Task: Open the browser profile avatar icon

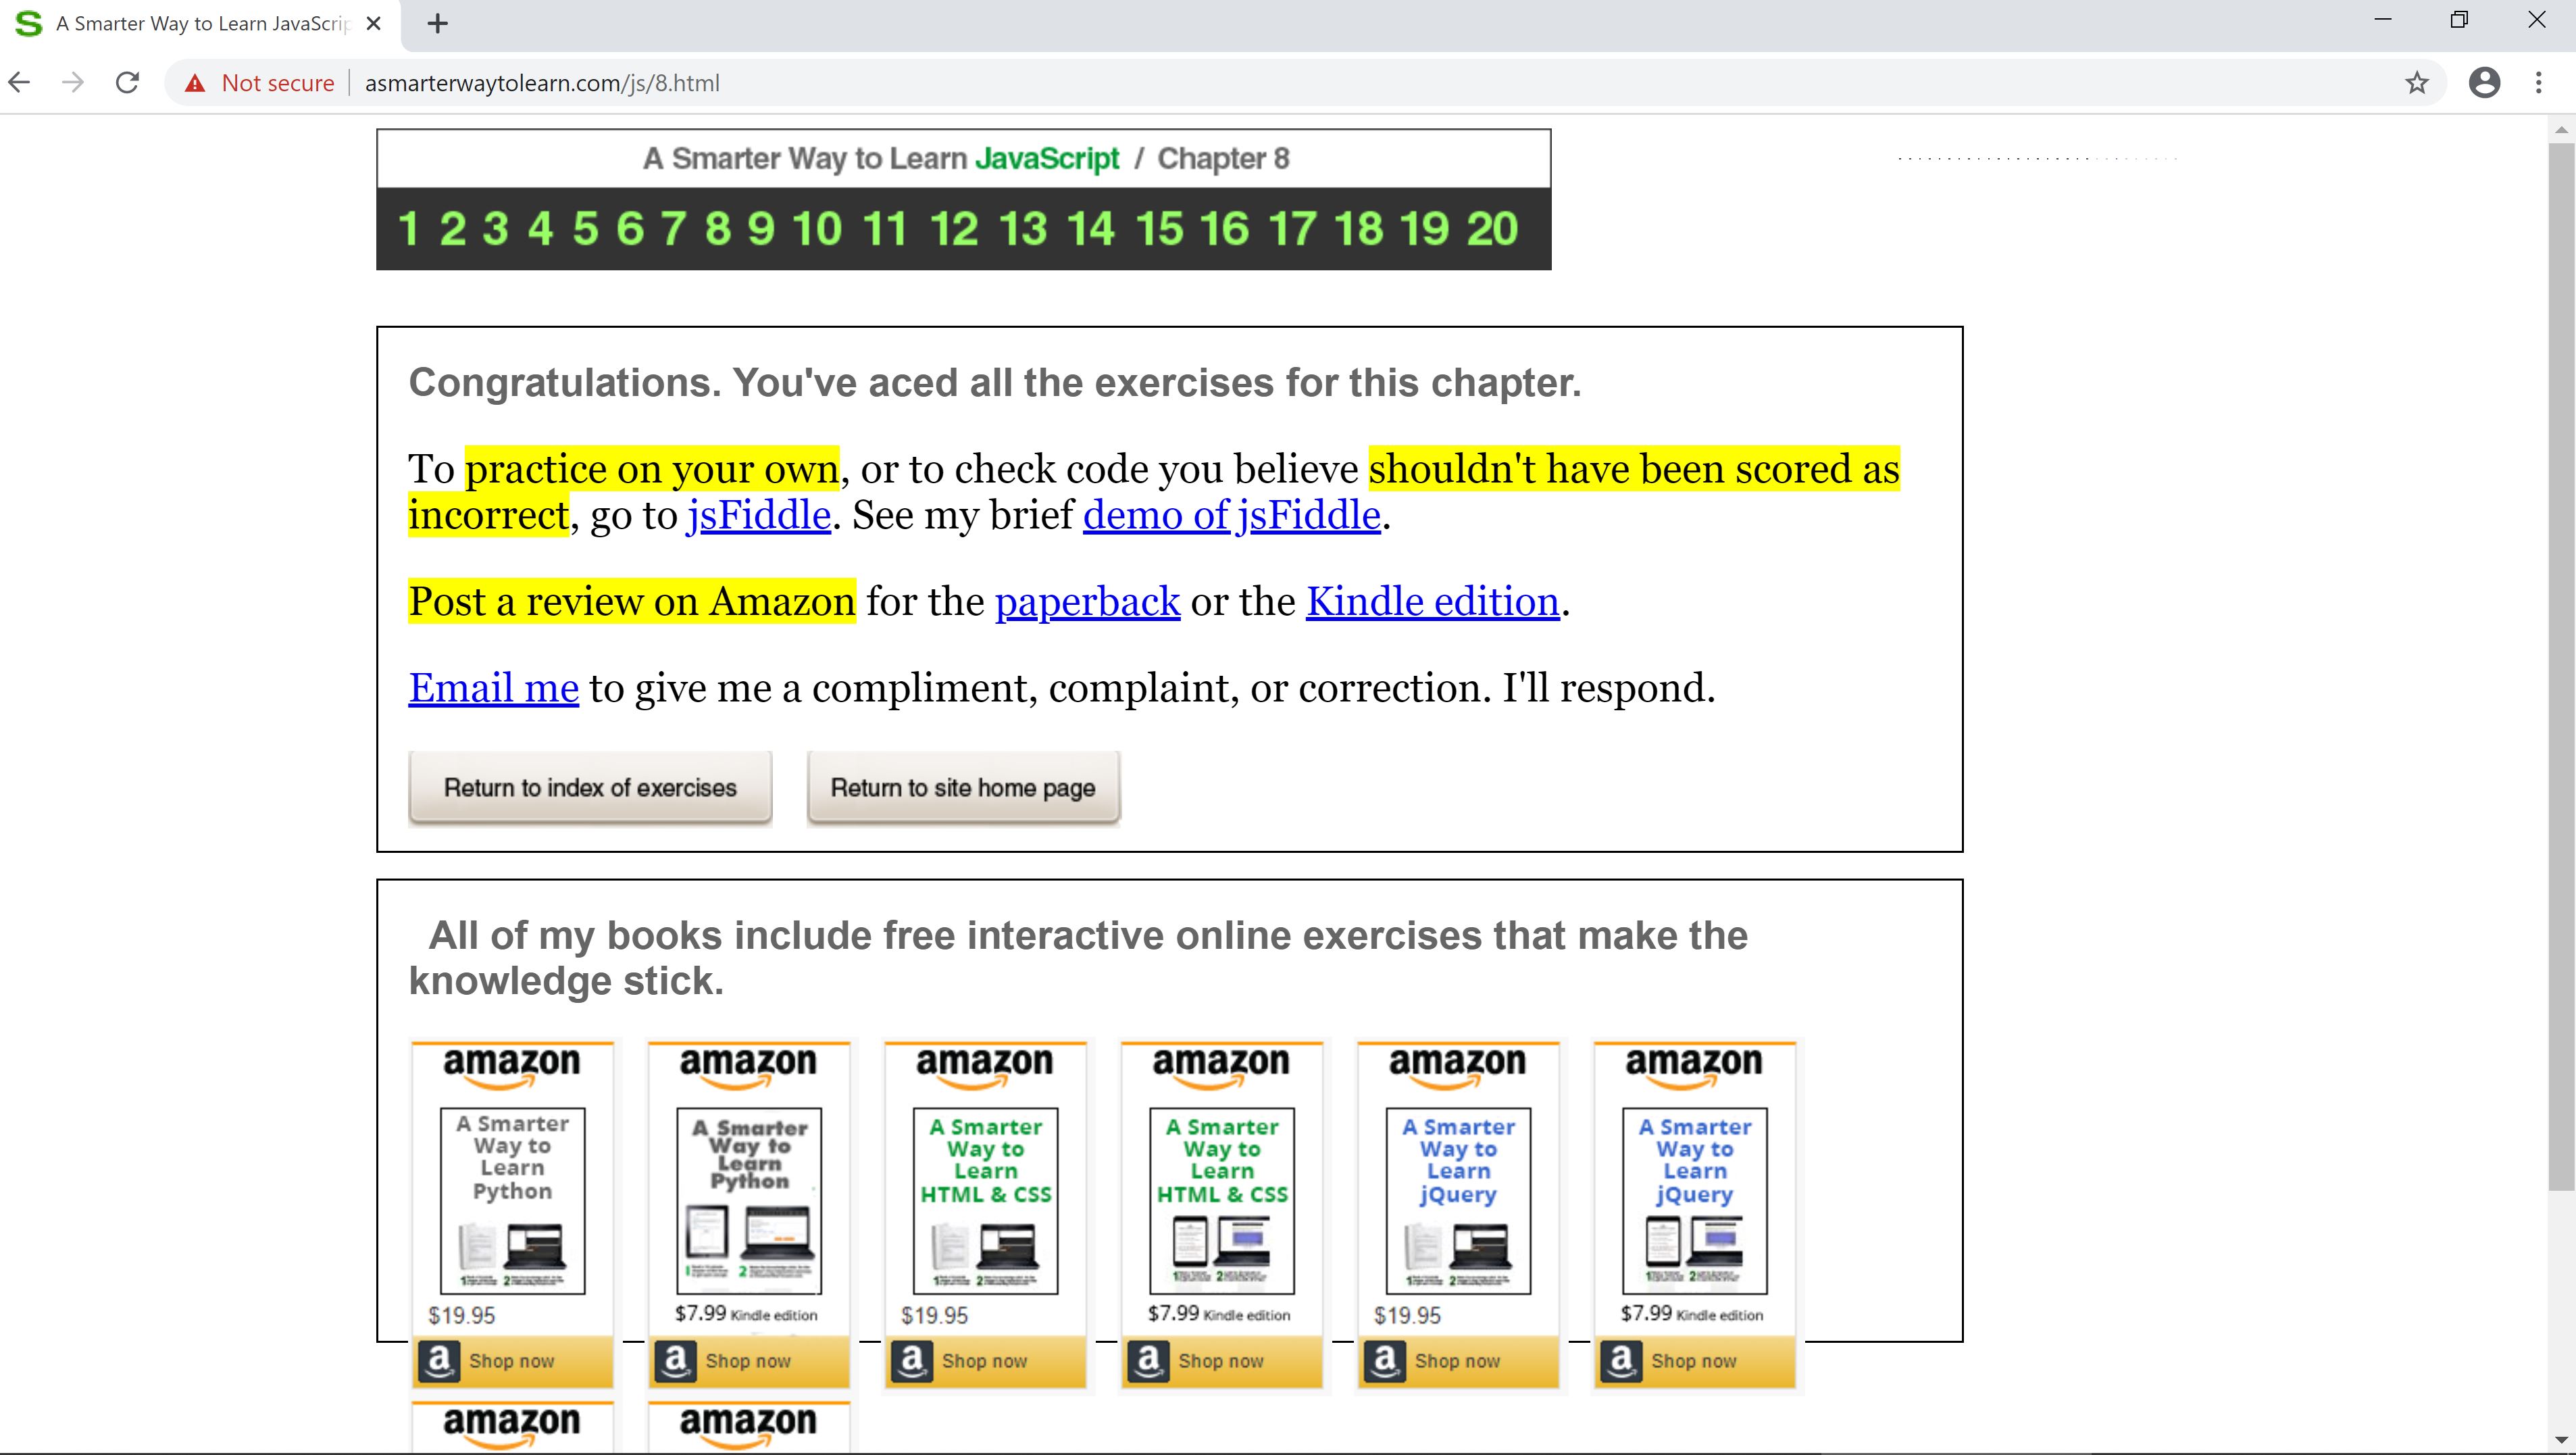Action: [2485, 83]
